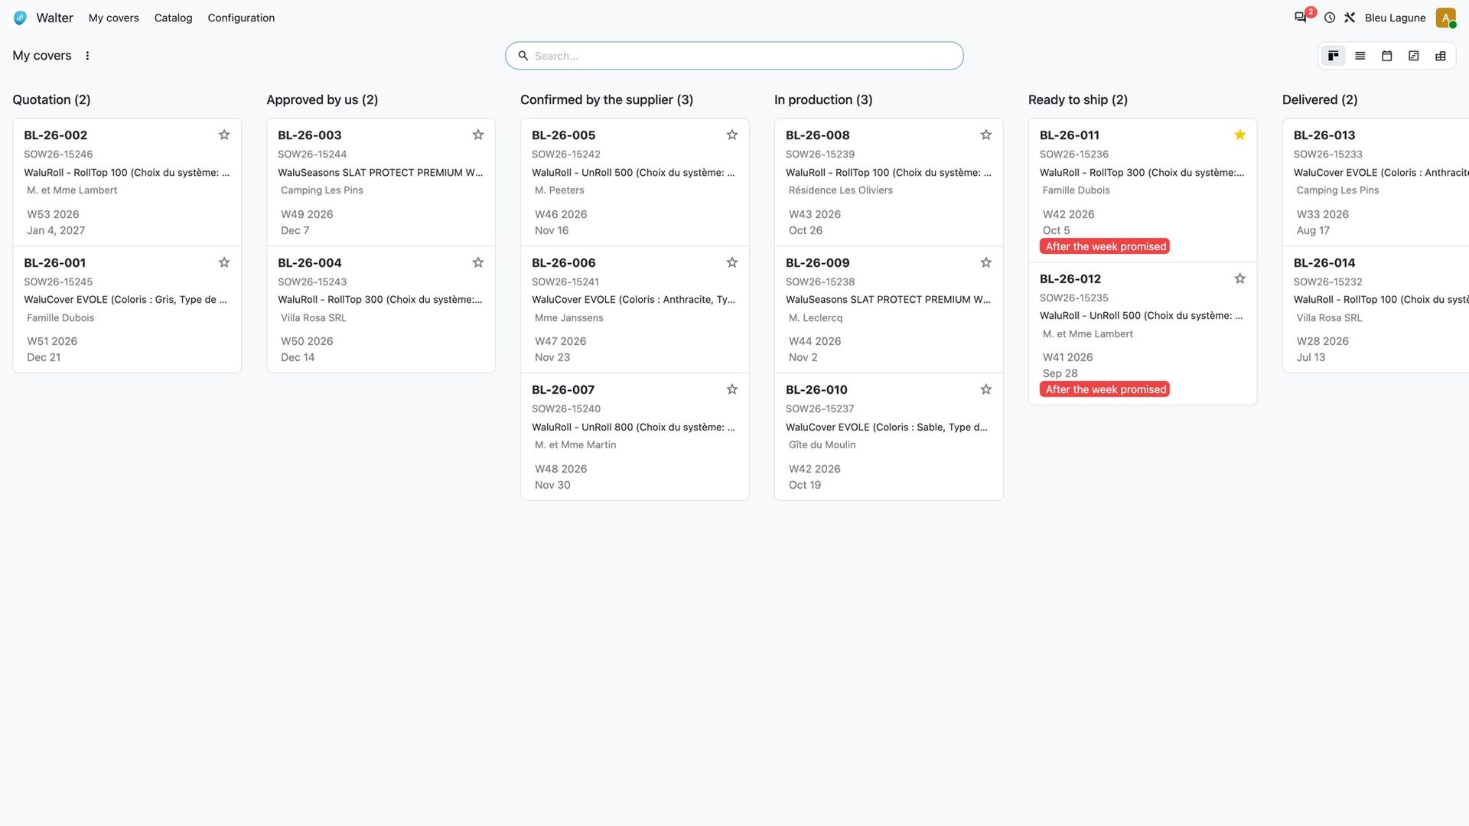Viewport: 1469px width, 826px height.
Task: Click the Walter app logo icon
Action: (x=21, y=18)
